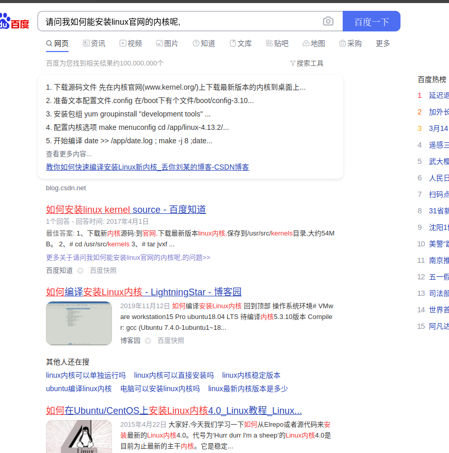Expand dropdown arrow next to 百度知道
Image resolution: width=449 pixels, height=453 pixels.
[81, 271]
